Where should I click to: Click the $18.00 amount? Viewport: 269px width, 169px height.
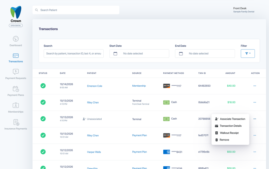coord(231,102)
